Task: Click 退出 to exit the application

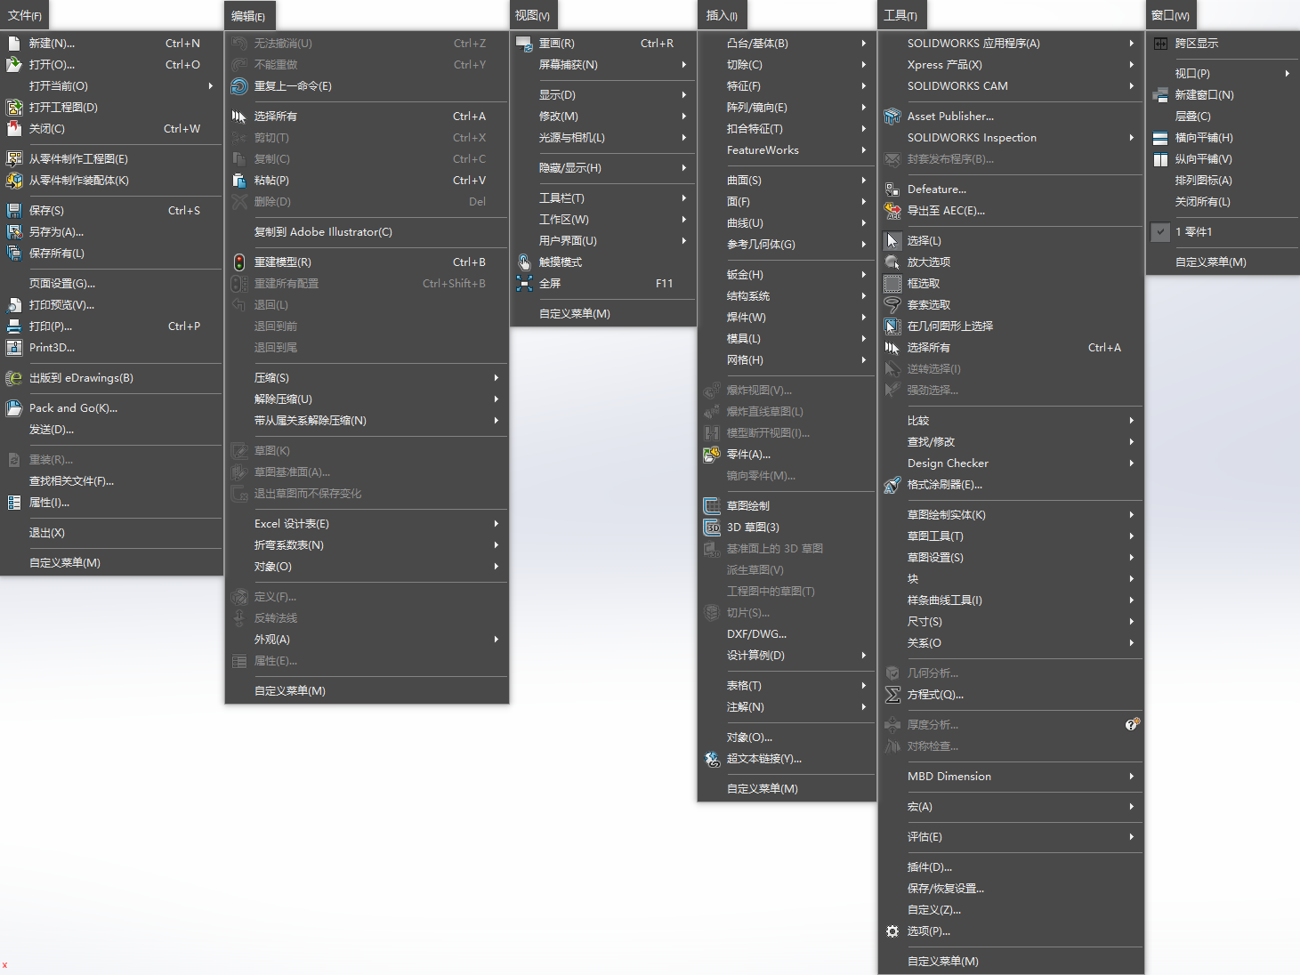Action: click(x=47, y=533)
